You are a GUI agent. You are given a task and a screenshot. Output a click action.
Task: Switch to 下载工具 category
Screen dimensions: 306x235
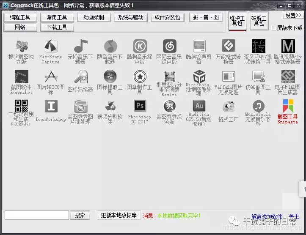click(x=57, y=27)
